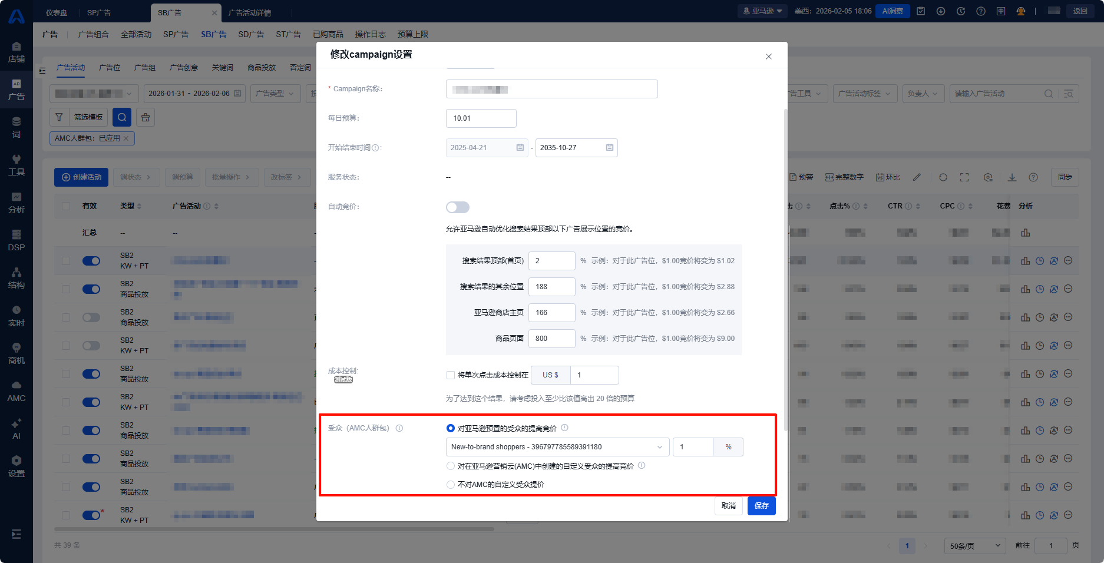Click the 保存 button in dialog

coord(761,506)
